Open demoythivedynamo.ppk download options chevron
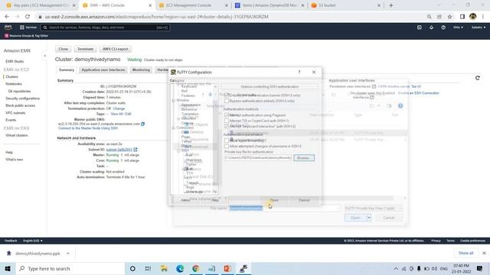Screen dimensions: 490x275 point(68,254)
